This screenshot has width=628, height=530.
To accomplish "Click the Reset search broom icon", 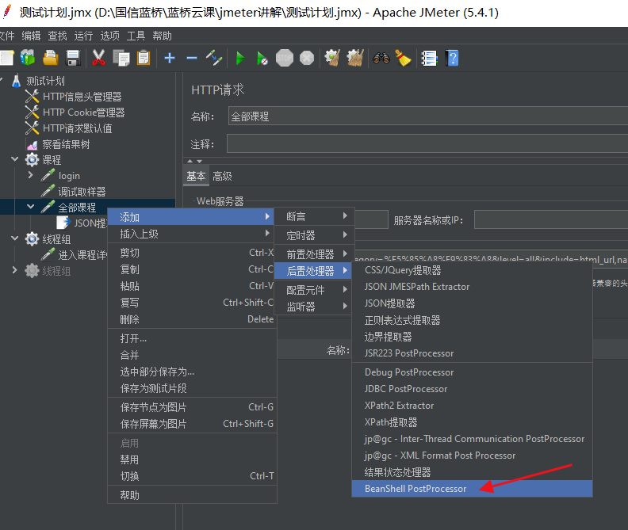I will coord(404,59).
